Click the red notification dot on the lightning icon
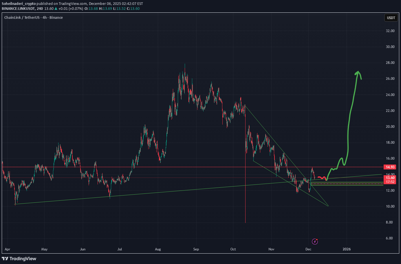This screenshot has width=401, height=264. click(317, 239)
